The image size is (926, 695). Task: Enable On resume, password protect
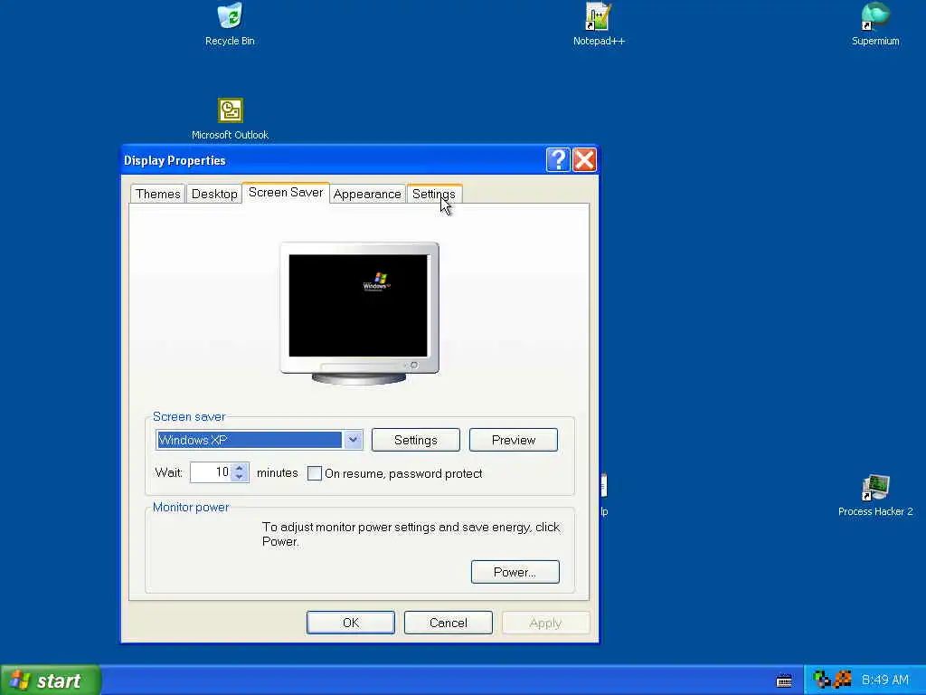[x=315, y=473]
